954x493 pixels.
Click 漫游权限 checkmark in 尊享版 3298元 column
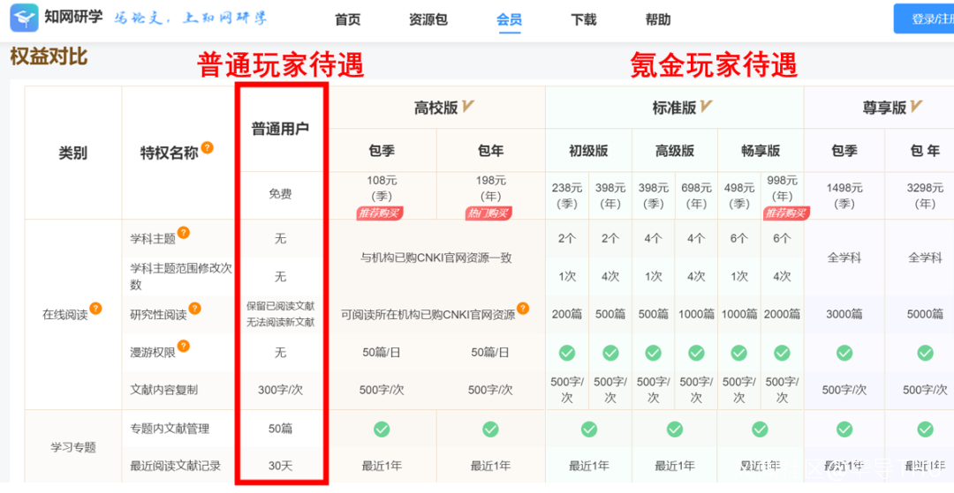point(926,353)
